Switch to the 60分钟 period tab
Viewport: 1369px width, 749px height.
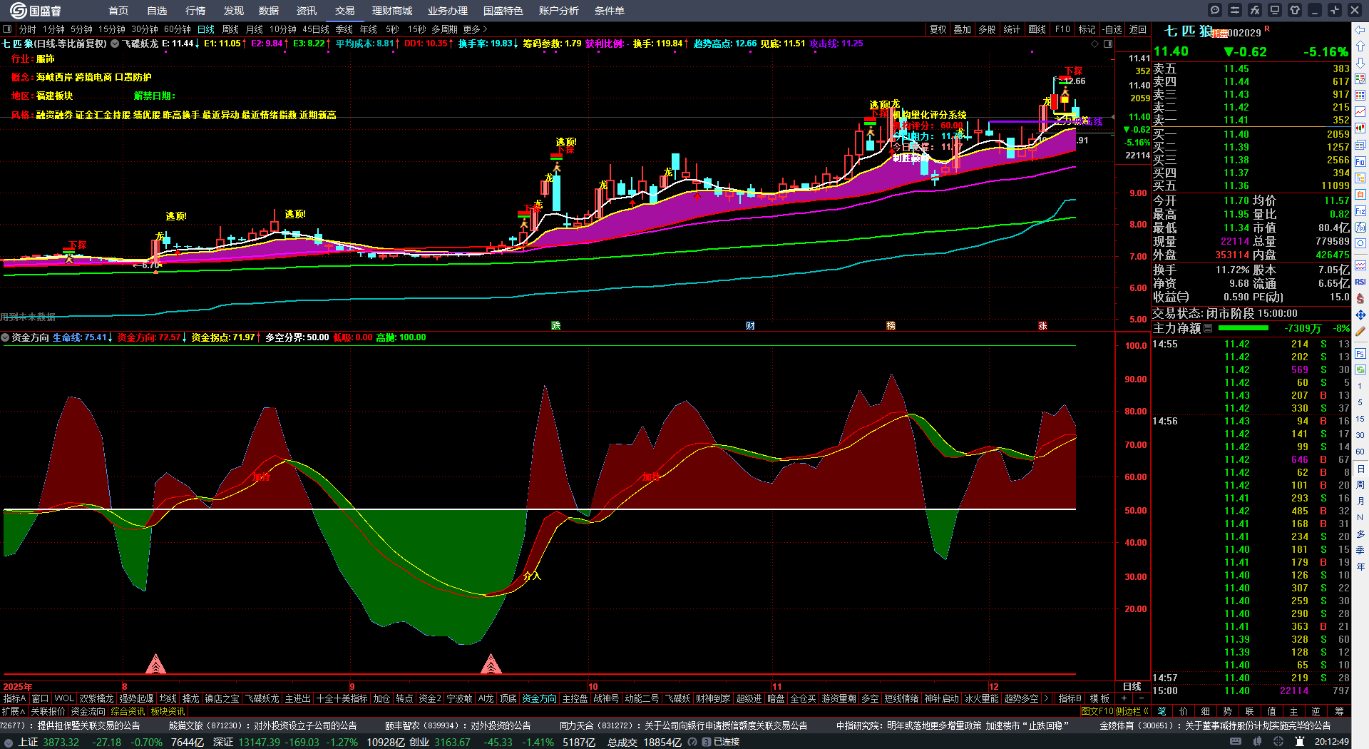pos(178,29)
